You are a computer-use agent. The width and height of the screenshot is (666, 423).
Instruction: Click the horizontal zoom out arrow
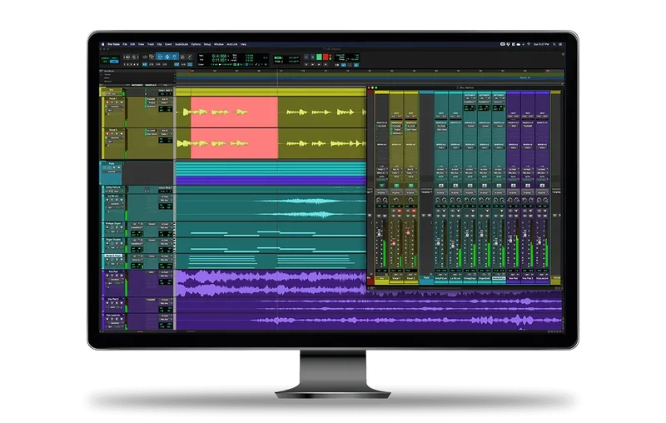(x=124, y=57)
